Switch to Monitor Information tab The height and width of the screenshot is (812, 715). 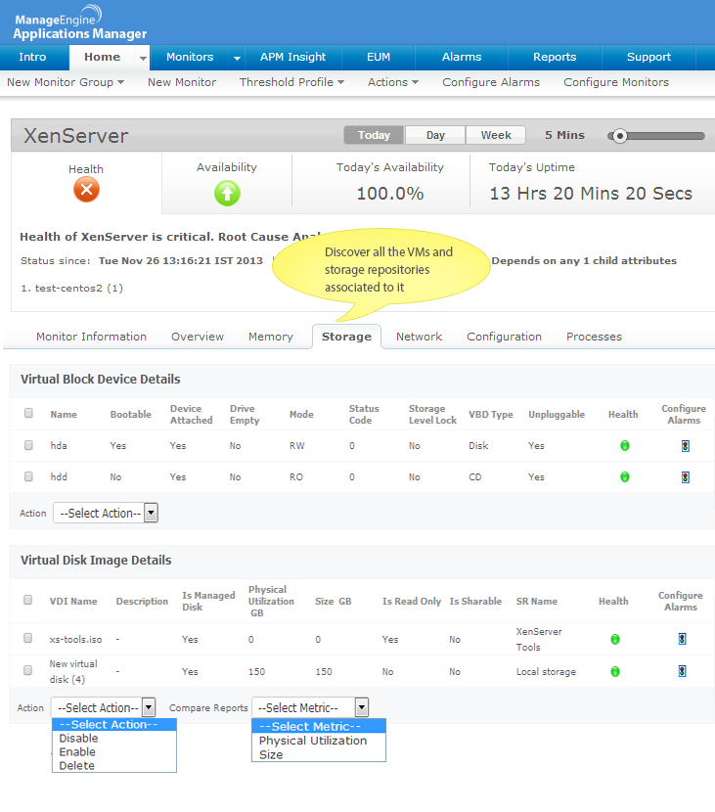point(91,337)
